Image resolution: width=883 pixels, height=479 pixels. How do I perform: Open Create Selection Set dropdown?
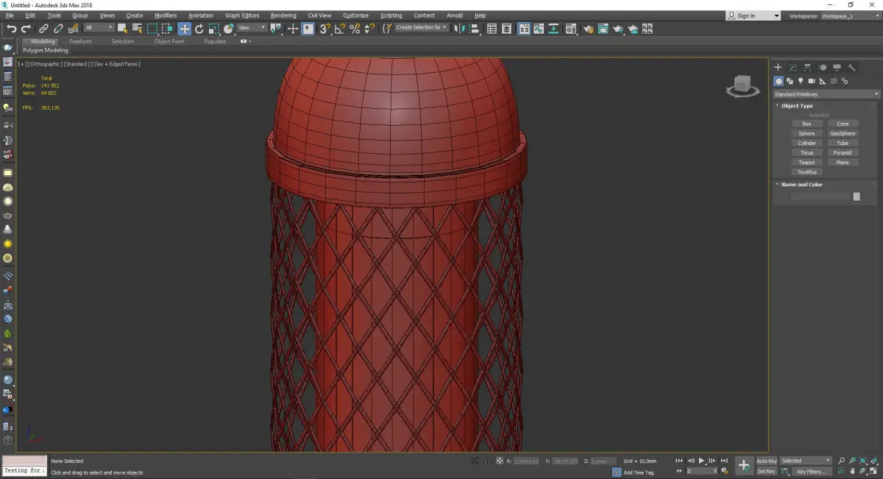click(x=422, y=28)
